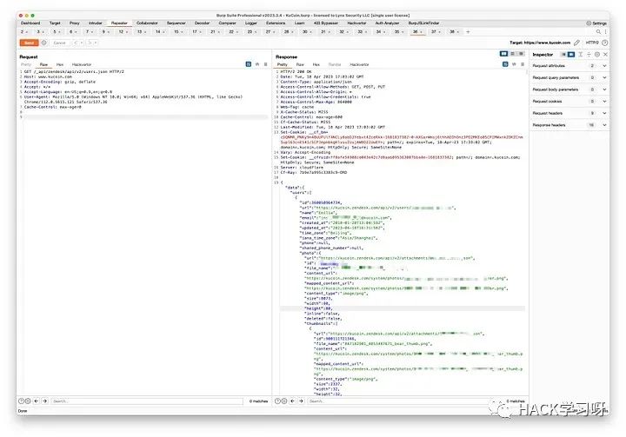Go to previous Response search match
The width and height of the screenshot is (626, 437).
293,401
